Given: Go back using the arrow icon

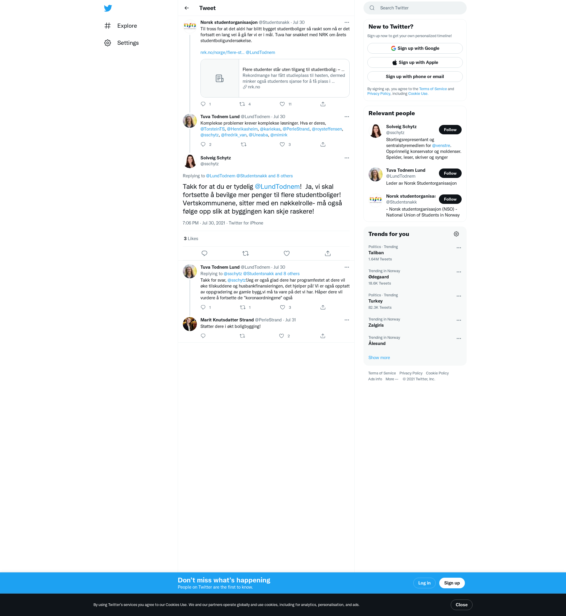Looking at the screenshot, I should pos(187,8).
